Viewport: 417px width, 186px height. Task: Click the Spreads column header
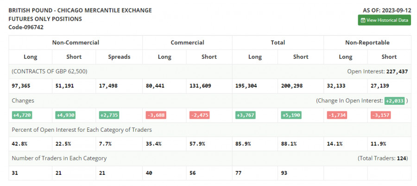coord(119,57)
